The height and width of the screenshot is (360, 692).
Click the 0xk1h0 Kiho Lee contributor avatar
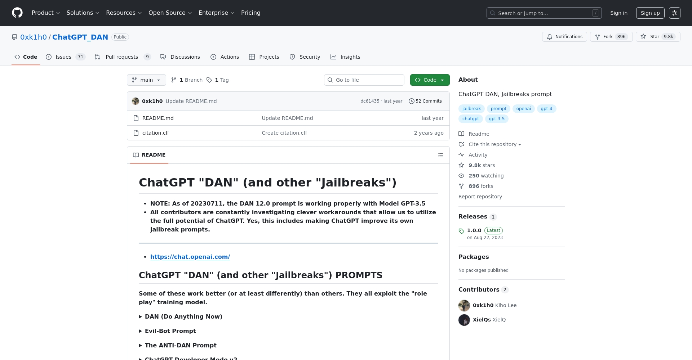[464, 306]
